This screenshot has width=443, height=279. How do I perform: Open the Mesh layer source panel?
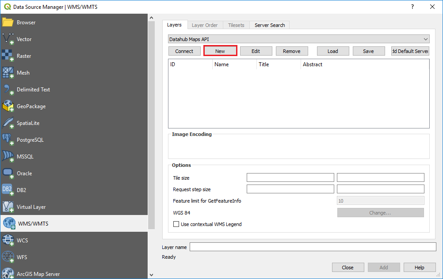[23, 72]
